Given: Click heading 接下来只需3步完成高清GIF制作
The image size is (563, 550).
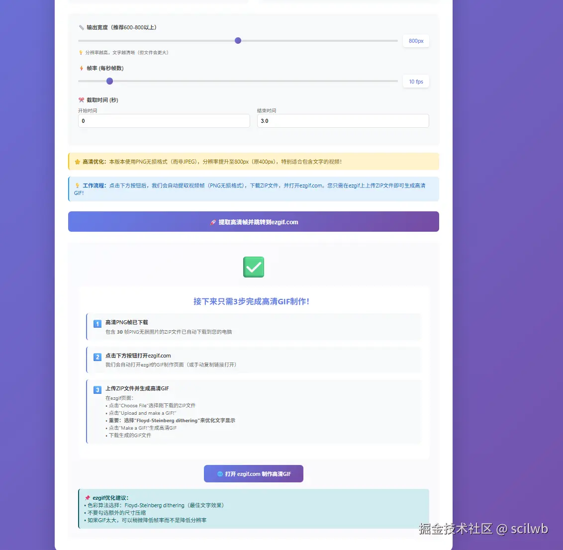Looking at the screenshot, I should tap(251, 301).
